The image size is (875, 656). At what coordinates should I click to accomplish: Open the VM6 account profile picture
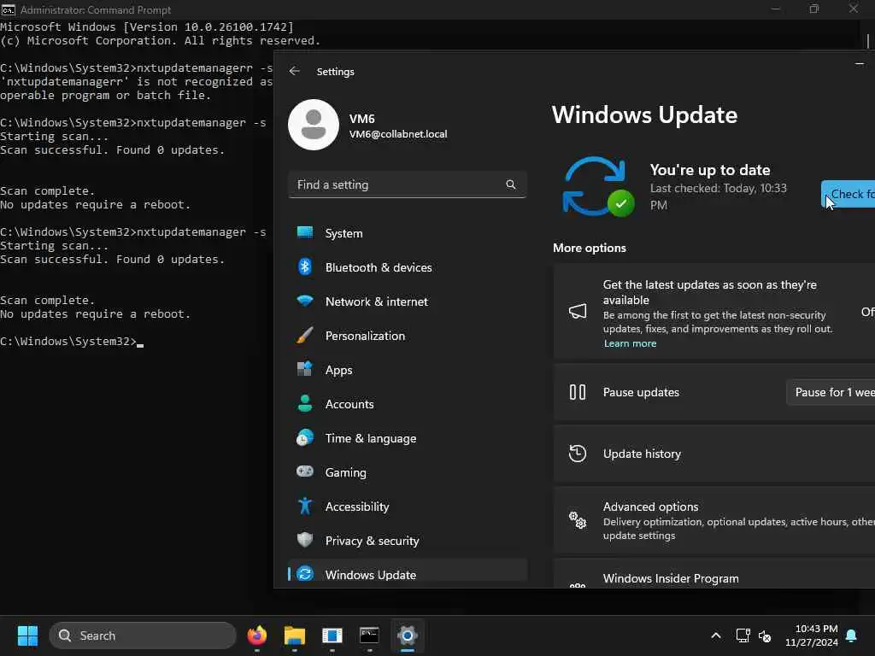pos(313,125)
